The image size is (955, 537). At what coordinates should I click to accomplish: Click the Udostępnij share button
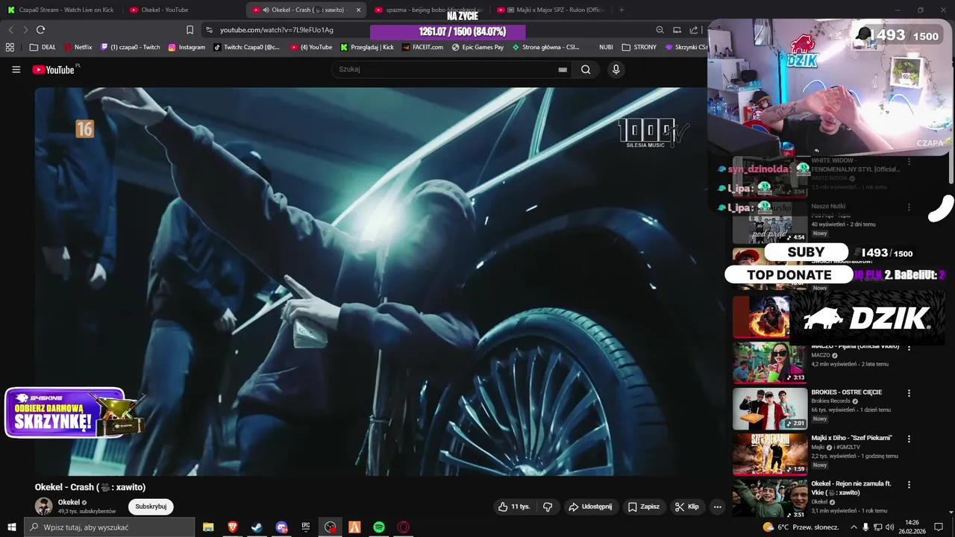[590, 506]
